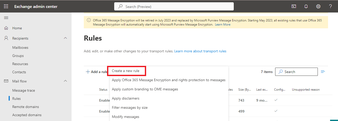338x121 pixels.
Task: Click the top Search (Preview) box
Action: 174,7
